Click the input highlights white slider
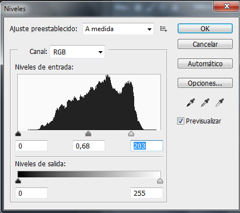Image resolution: width=240 pixels, height=213 pixels. [131, 133]
